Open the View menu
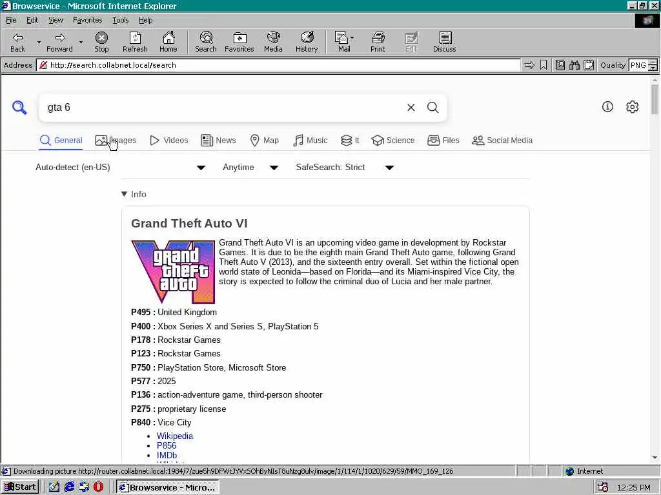This screenshot has width=661, height=495. tap(56, 20)
